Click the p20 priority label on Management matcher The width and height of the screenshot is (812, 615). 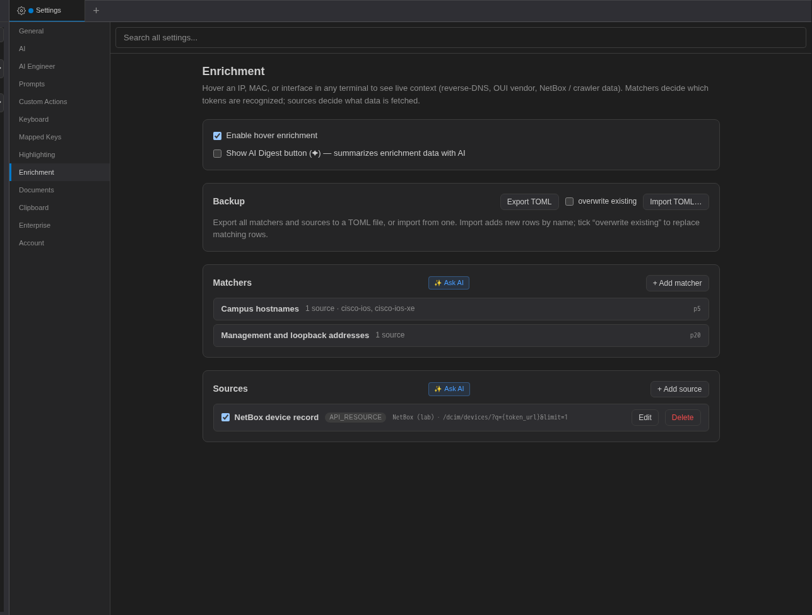click(695, 336)
